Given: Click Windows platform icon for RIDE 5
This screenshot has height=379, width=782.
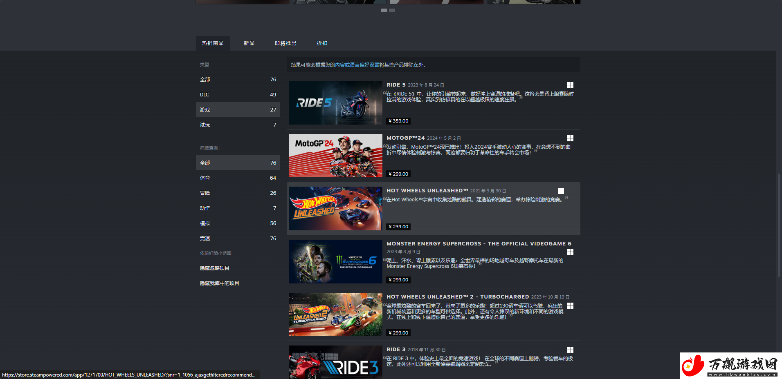Looking at the screenshot, I should (x=570, y=85).
